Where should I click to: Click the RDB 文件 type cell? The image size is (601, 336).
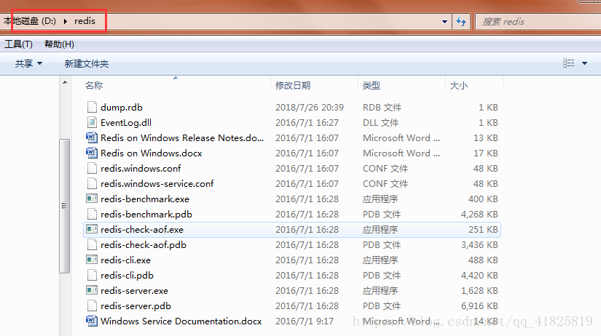pos(382,107)
